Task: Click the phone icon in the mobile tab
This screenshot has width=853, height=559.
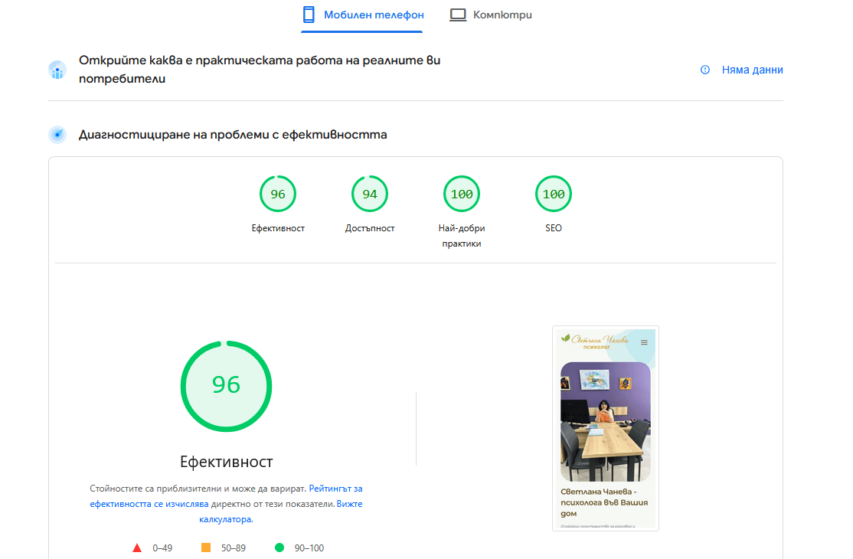Action: (309, 15)
